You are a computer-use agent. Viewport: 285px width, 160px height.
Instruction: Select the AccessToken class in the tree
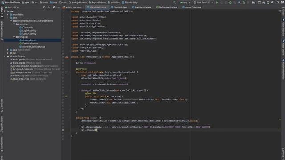29,40
